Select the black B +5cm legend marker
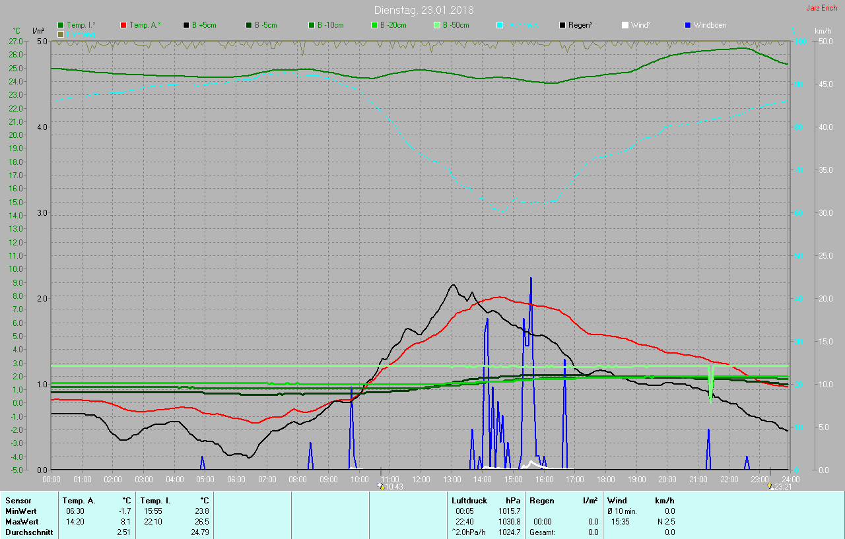 click(186, 25)
